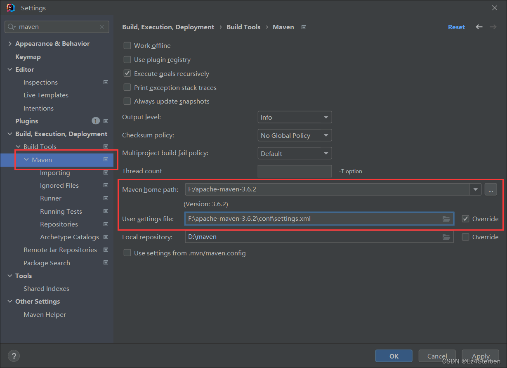Expand Appearance & Behavior section

click(x=10, y=43)
